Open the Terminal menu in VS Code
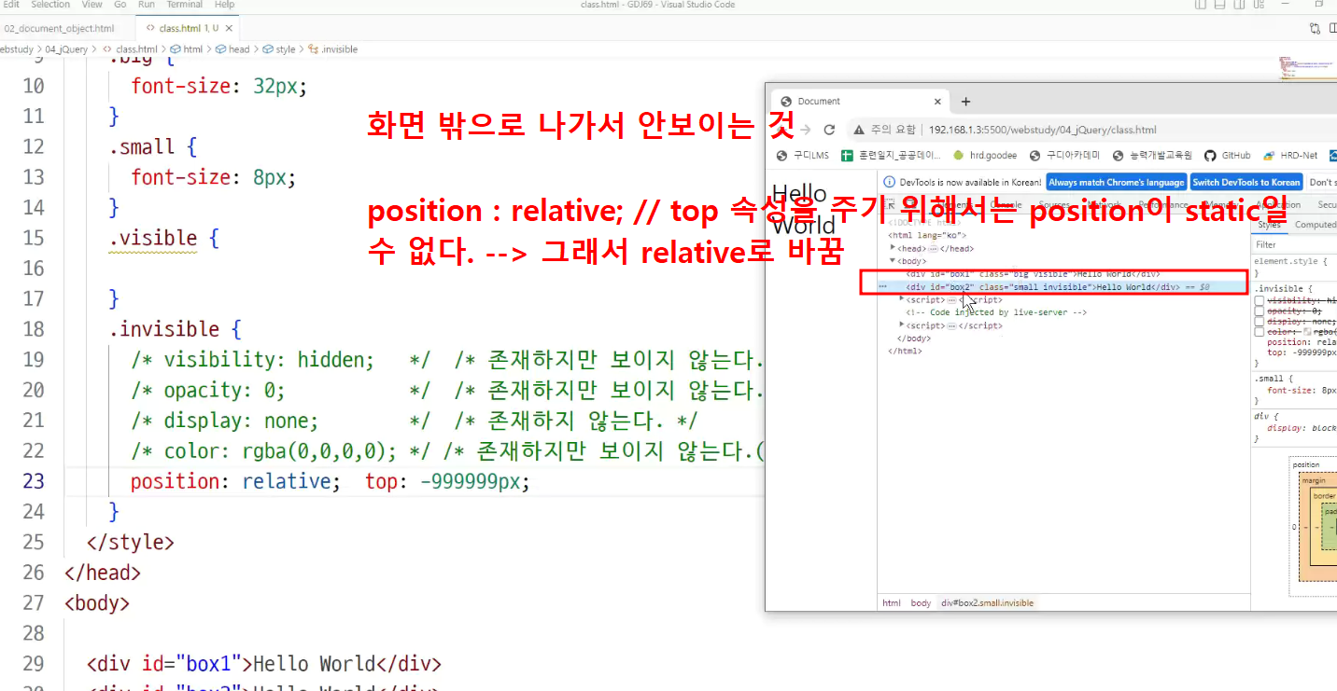 (x=185, y=5)
